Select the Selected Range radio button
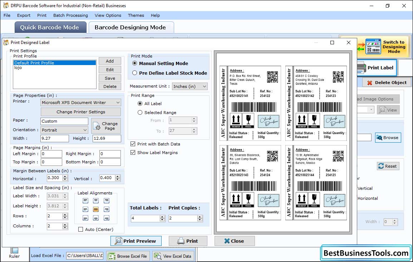413x262 pixels. tap(140, 113)
